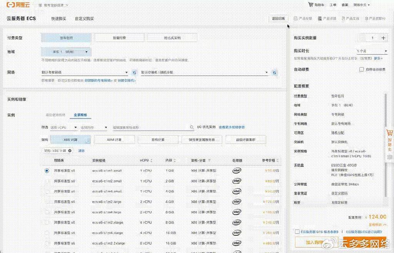Choose the 按量付费 billing type
This screenshot has height=253, width=394.
[119, 38]
